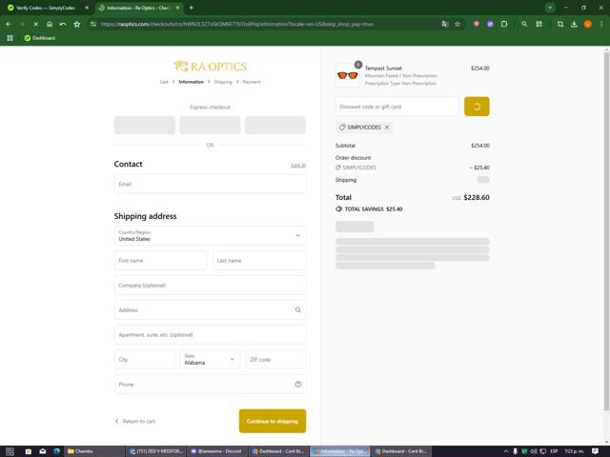The image size is (610, 457).
Task: Focus the Discount code or gift card field
Action: [397, 107]
